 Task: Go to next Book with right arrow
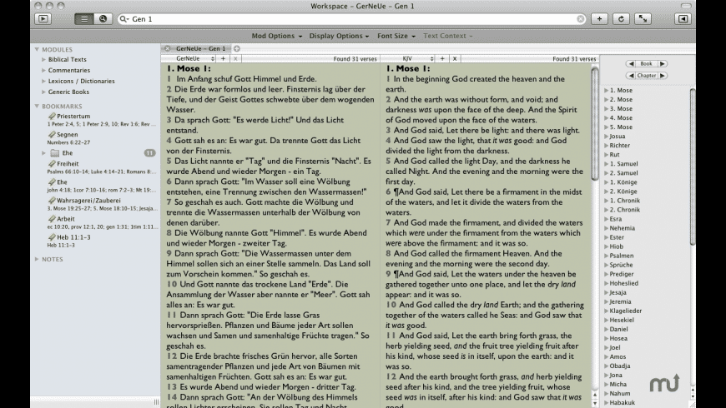click(663, 64)
